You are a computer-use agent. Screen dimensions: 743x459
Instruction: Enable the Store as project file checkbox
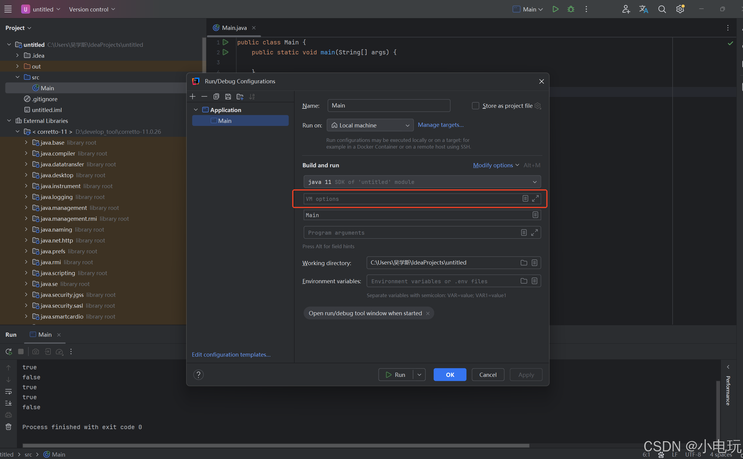[x=475, y=106]
